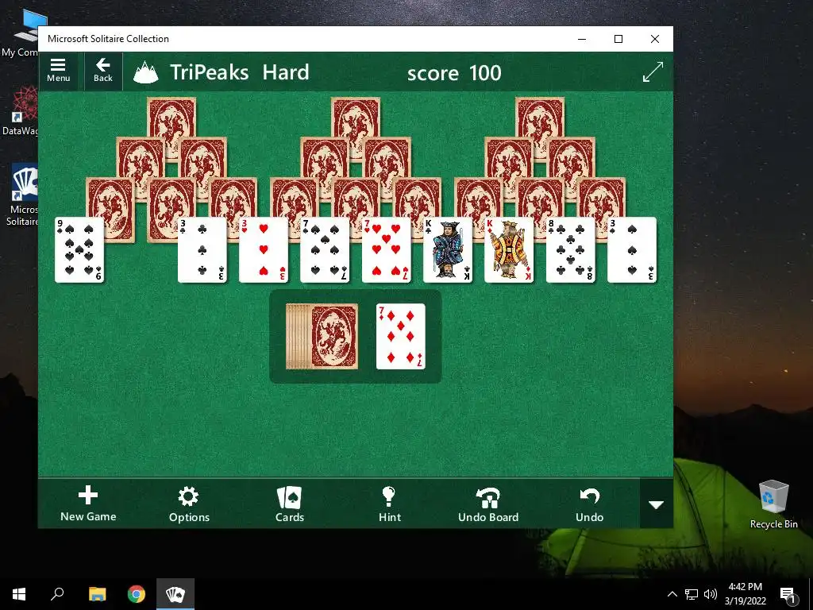813x610 pixels.
Task: Select the 3 of hearts card
Action: tap(264, 250)
